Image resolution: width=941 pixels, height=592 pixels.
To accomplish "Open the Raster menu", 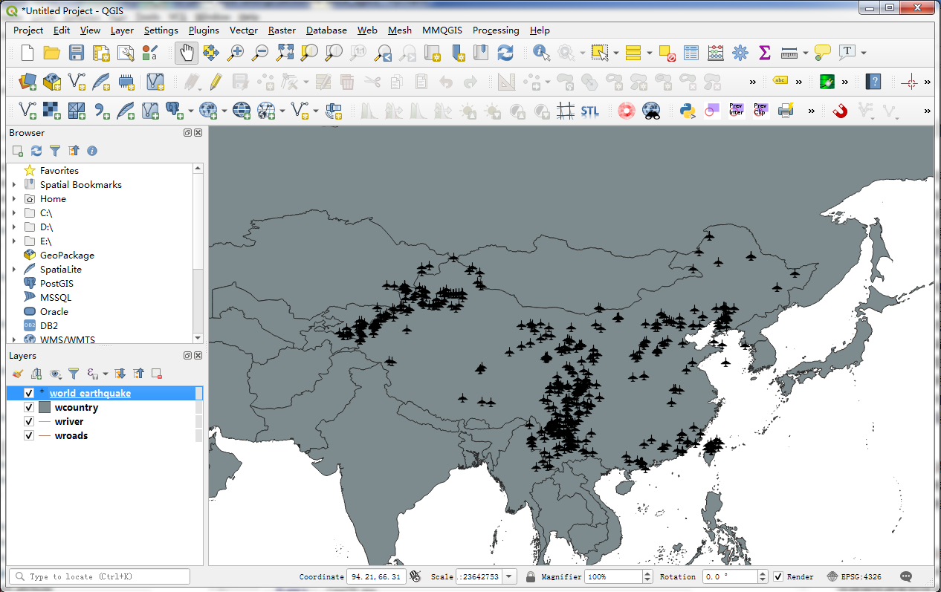I will point(282,30).
